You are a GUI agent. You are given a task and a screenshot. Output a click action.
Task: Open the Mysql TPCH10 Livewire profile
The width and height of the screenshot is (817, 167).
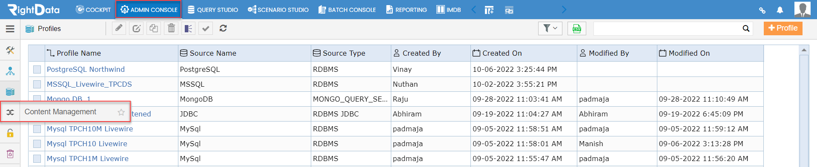[87, 144]
